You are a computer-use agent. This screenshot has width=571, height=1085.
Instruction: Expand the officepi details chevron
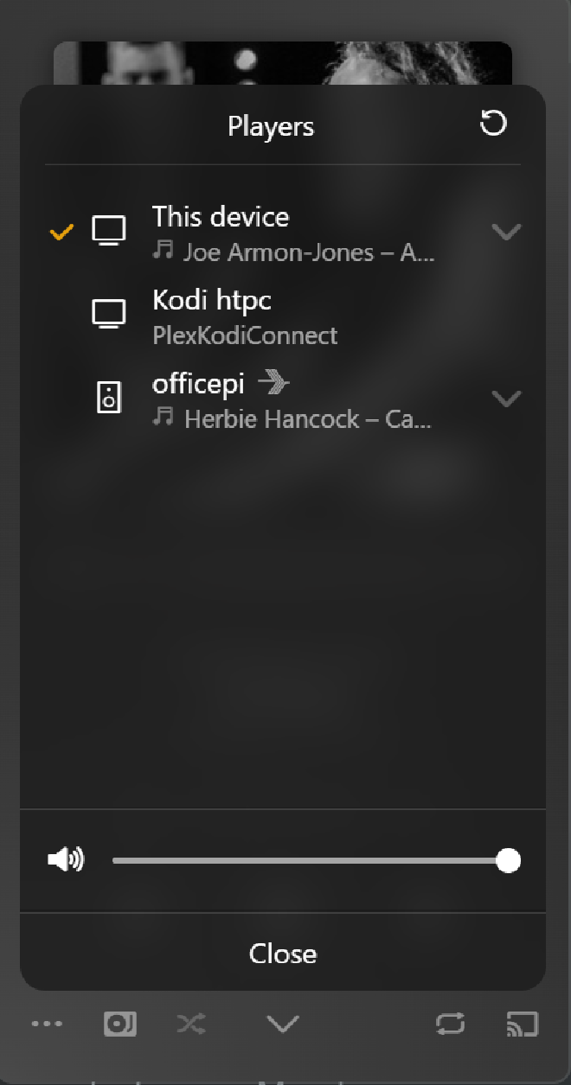(507, 399)
